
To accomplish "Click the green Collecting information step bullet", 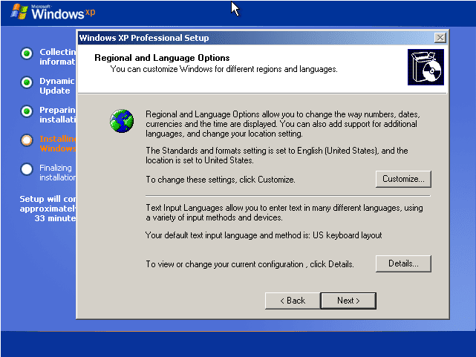I will (x=27, y=53).
